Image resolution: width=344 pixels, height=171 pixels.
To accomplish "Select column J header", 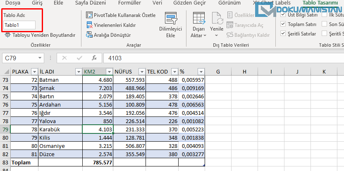I will point(297,72).
